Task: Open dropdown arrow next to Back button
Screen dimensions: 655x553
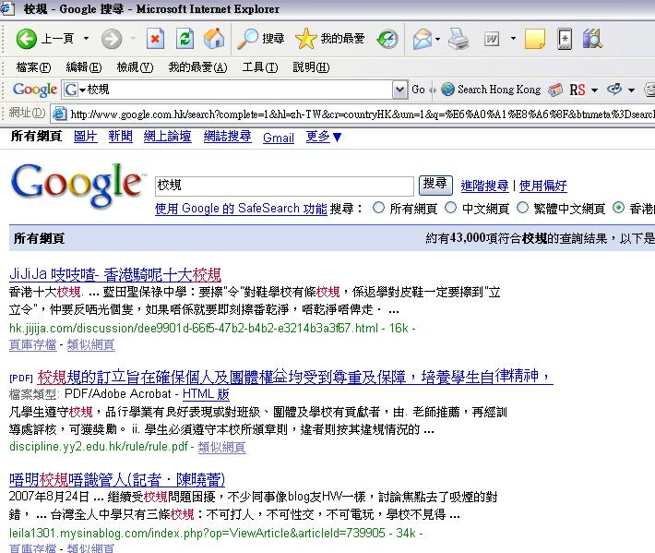Action: click(86, 39)
